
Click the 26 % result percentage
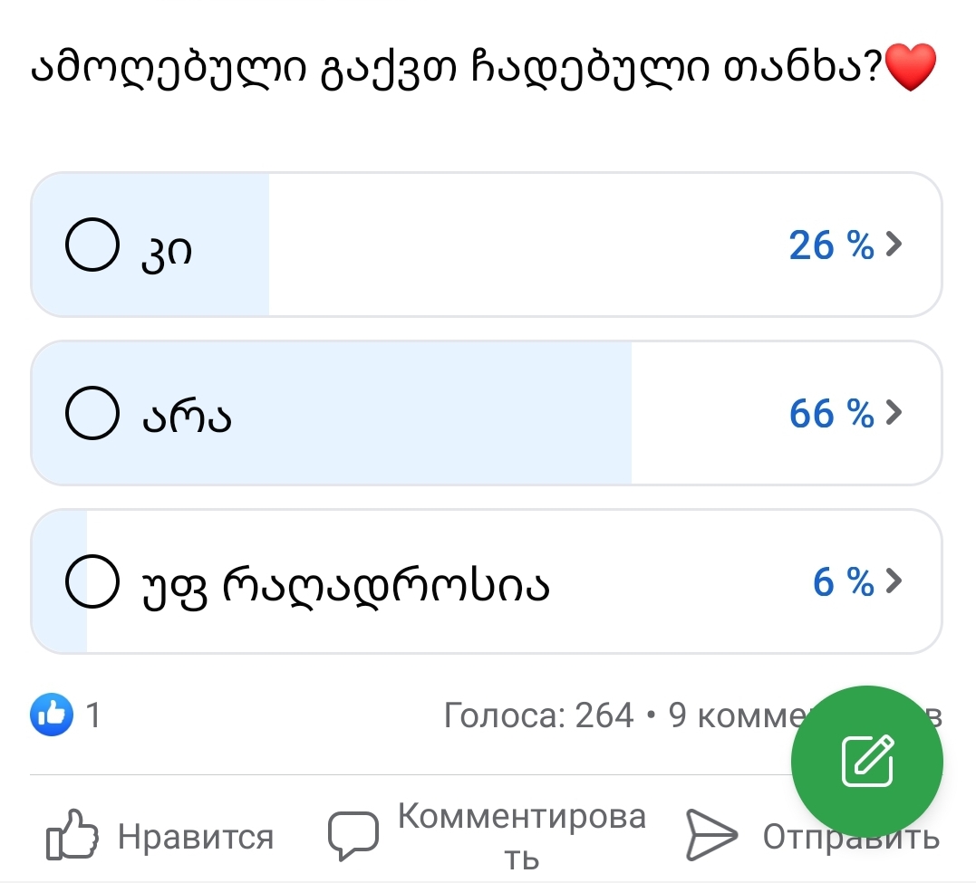tap(831, 245)
